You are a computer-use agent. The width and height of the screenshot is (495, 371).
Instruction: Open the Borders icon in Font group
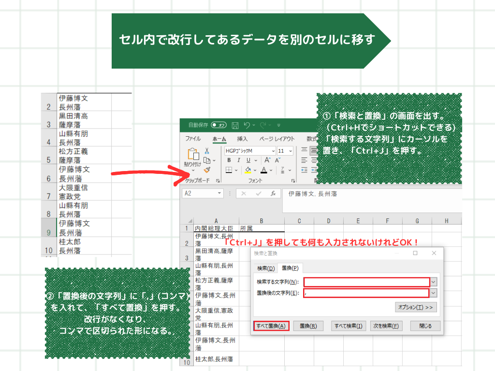point(229,170)
